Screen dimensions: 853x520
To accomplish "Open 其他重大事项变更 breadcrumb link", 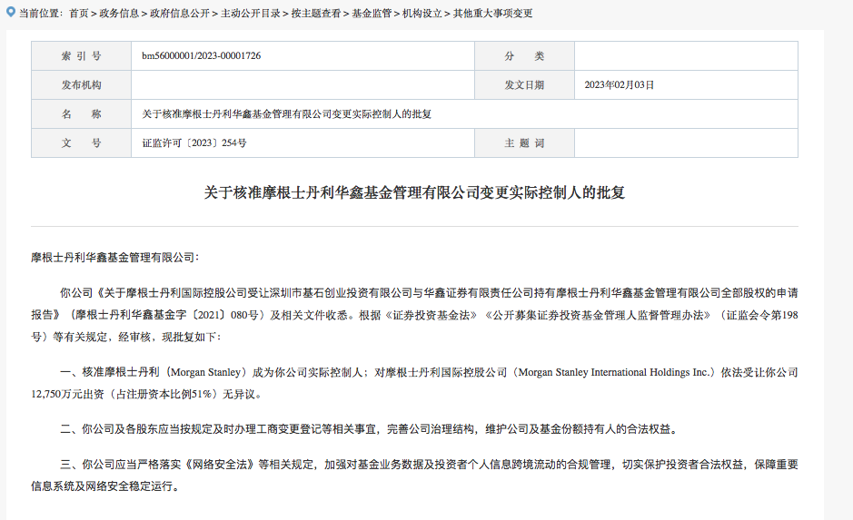I will tap(493, 13).
